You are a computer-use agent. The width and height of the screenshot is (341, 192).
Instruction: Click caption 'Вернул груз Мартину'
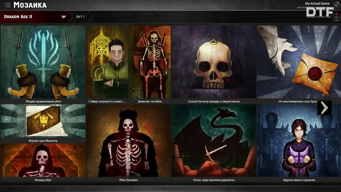(43, 141)
